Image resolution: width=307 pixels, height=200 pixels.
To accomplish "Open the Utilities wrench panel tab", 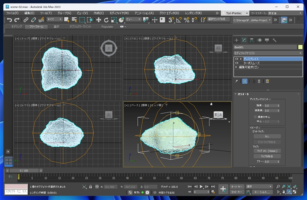I will pos(274,40).
